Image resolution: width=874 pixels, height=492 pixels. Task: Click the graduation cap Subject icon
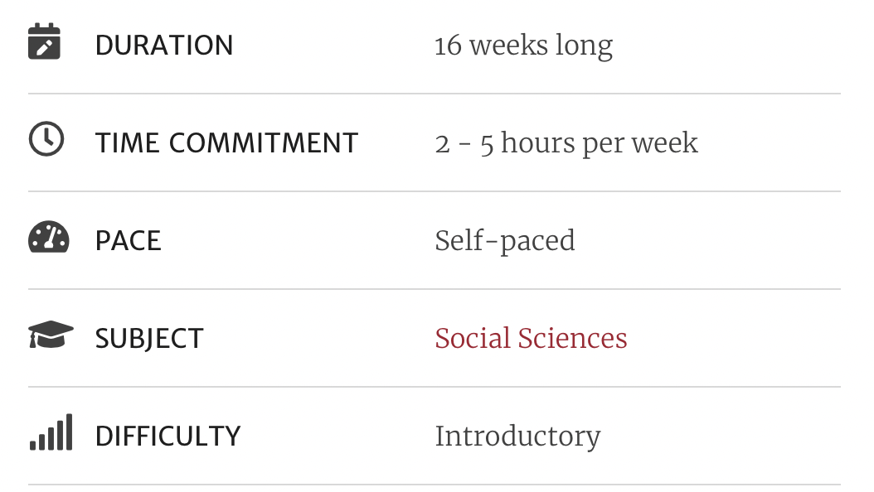pyautogui.click(x=51, y=334)
